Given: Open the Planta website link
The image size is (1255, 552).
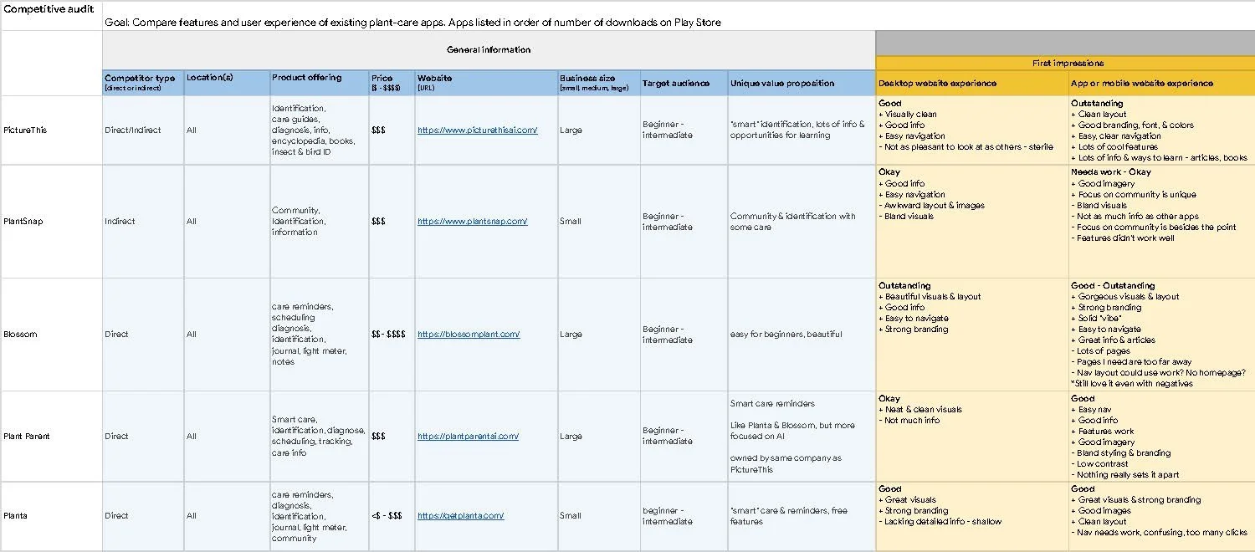Looking at the screenshot, I should 461,516.
